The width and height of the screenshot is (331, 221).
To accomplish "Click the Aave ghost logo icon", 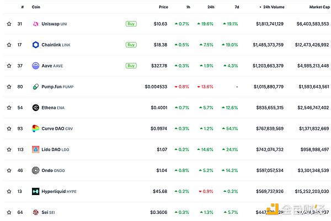I will tap(36, 66).
